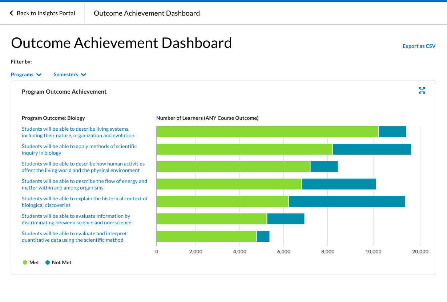Click the Semesters dropdown chevron arrow

84,75
